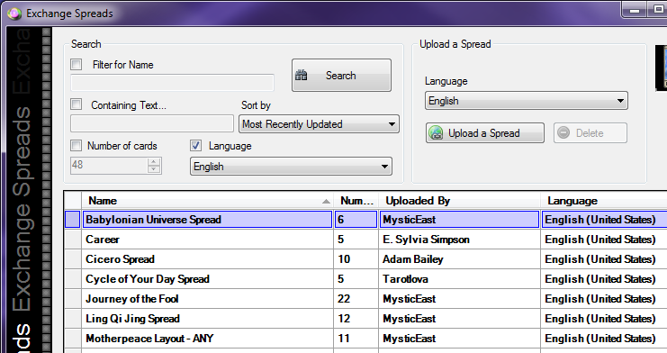
Task: Increase the number of cards stepper value
Action: (x=154, y=162)
